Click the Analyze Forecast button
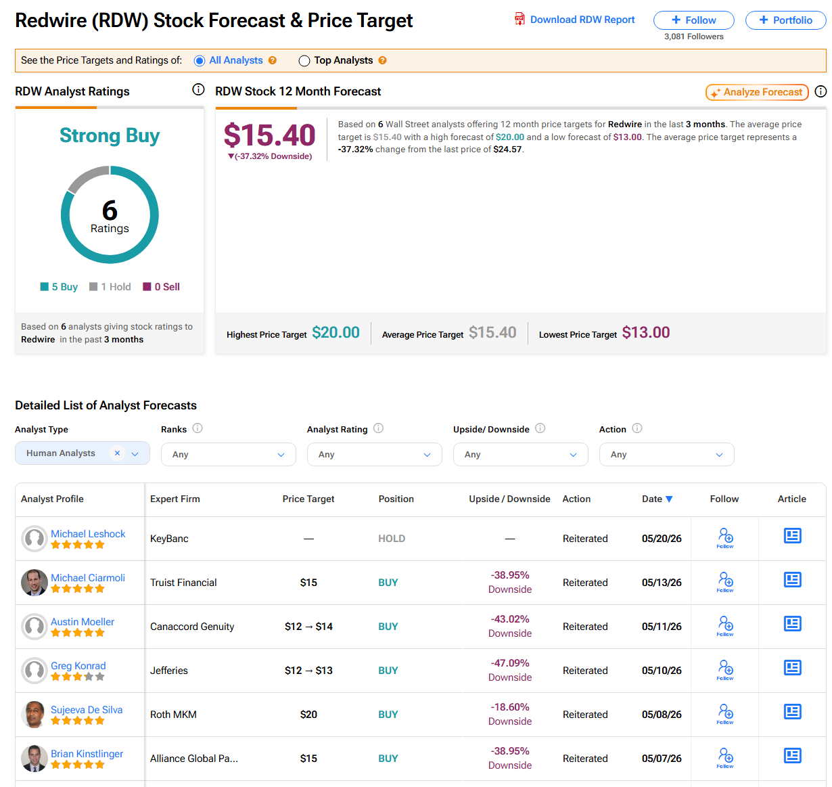The image size is (832, 787). (757, 92)
